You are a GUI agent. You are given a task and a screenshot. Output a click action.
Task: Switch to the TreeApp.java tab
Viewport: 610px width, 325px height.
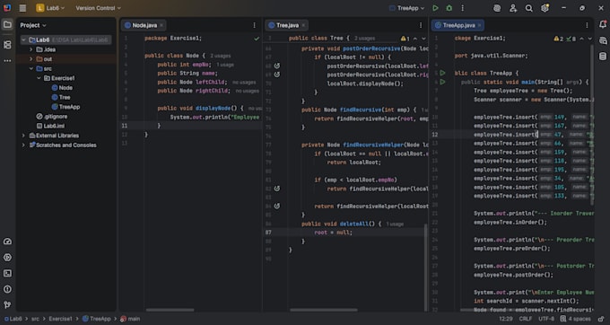click(458, 25)
